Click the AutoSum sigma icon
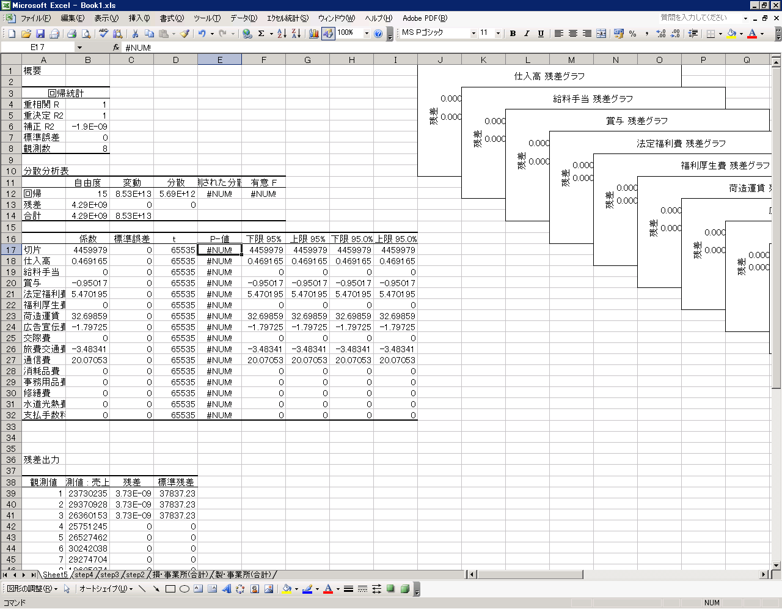The height and width of the screenshot is (609, 782). pos(261,34)
